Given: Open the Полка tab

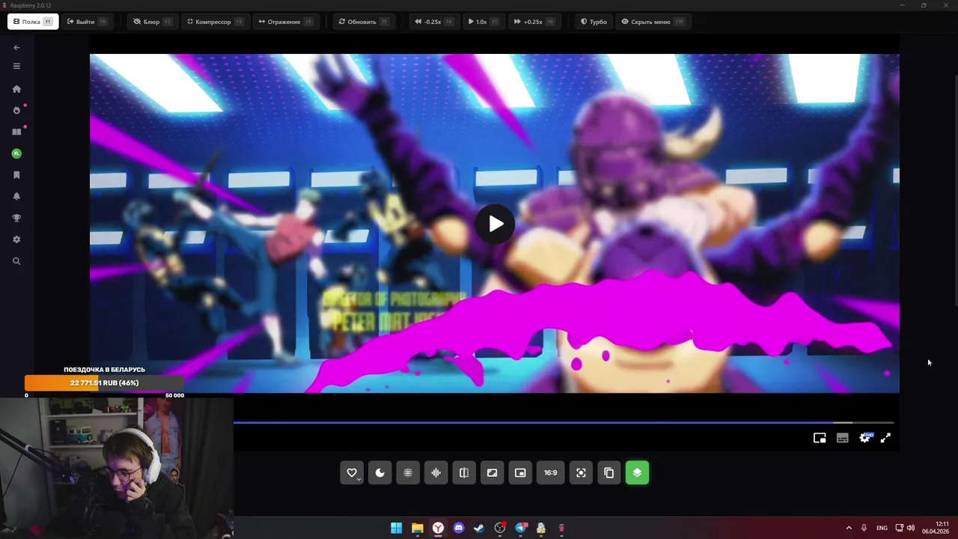Looking at the screenshot, I should [33, 22].
